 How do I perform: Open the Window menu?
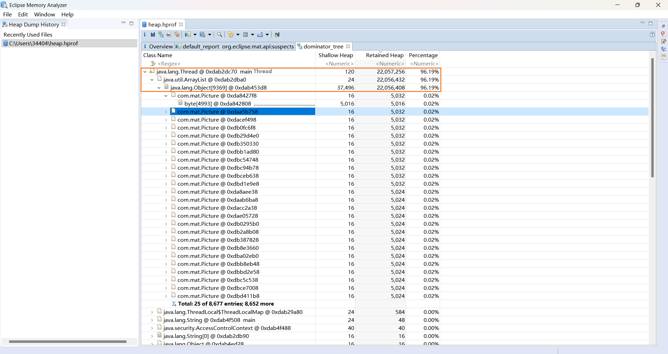tap(44, 14)
